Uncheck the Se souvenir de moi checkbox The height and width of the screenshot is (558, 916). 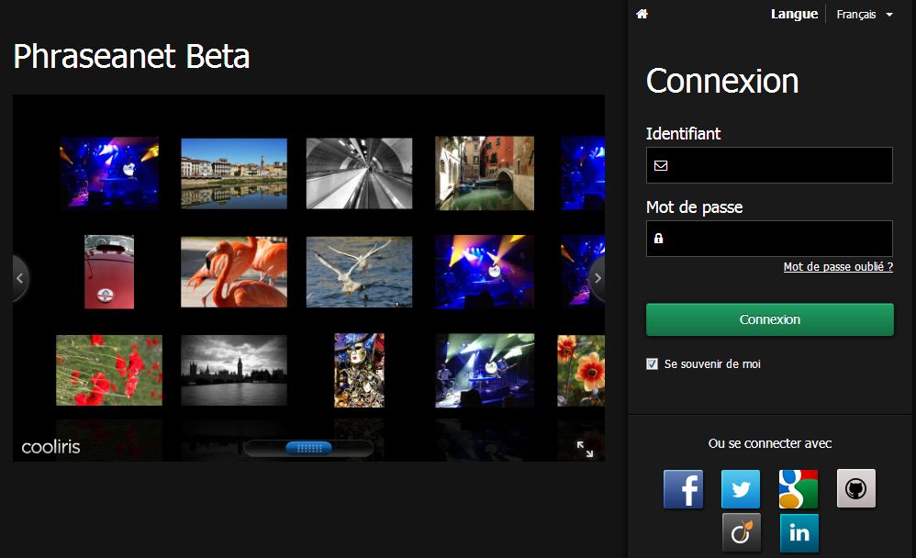pyautogui.click(x=653, y=364)
